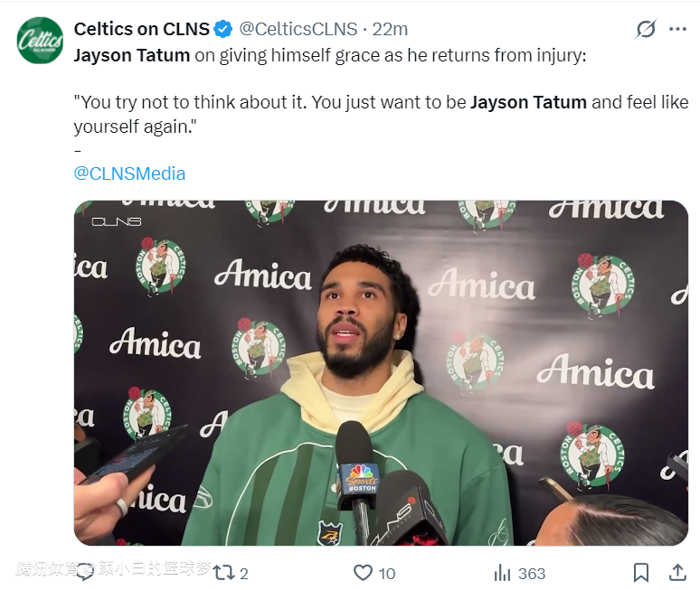Open the Grok explain-post icon
The width and height of the screenshot is (700, 590).
645,30
